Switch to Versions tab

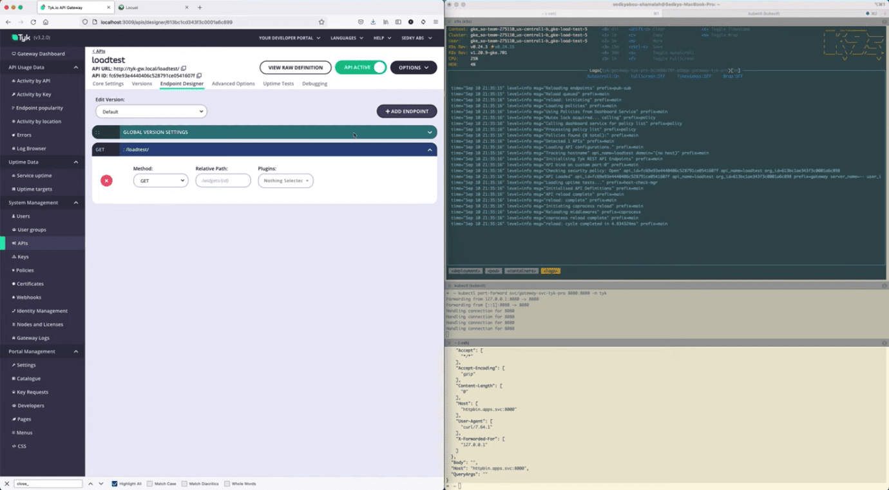pos(142,84)
